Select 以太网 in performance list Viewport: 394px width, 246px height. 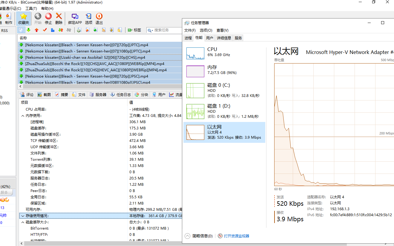224,132
